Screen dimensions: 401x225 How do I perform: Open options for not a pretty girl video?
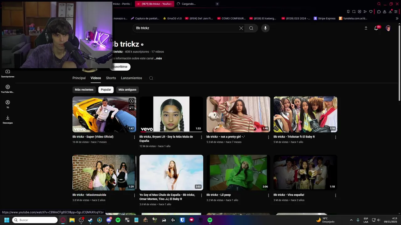pyautogui.click(x=268, y=137)
